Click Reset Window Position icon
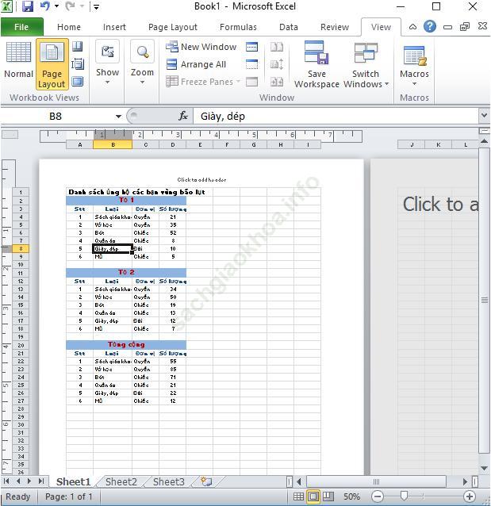 (x=277, y=82)
